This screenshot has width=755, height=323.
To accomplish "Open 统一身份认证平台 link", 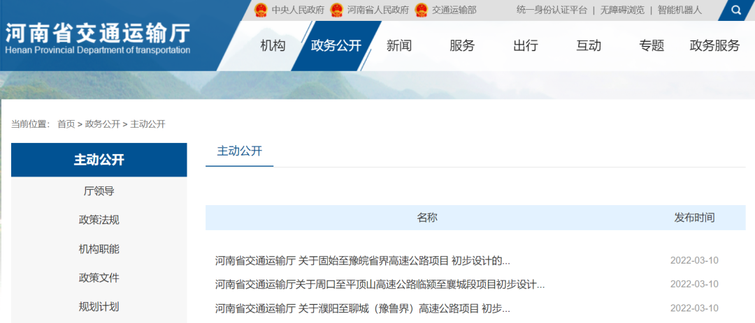I will click(552, 10).
